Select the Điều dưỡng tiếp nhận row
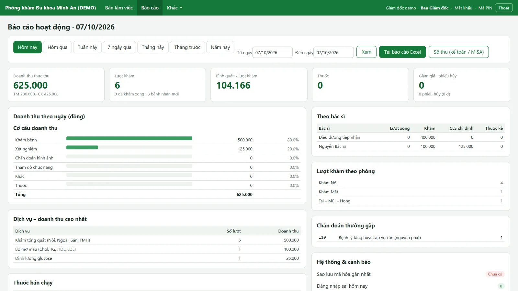This screenshot has width=518, height=291. pos(411,137)
